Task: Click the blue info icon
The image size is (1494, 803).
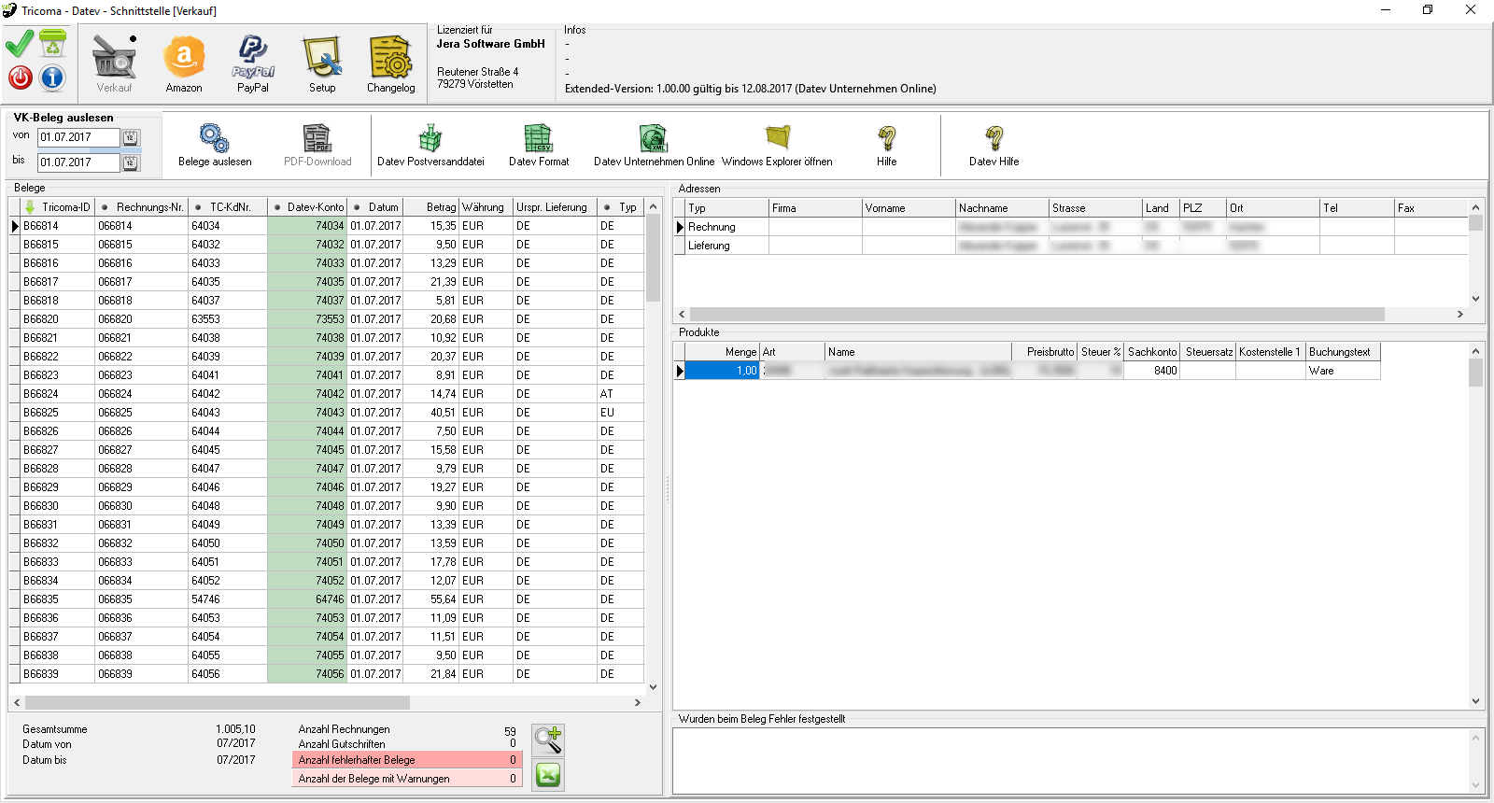Action: pos(52,77)
